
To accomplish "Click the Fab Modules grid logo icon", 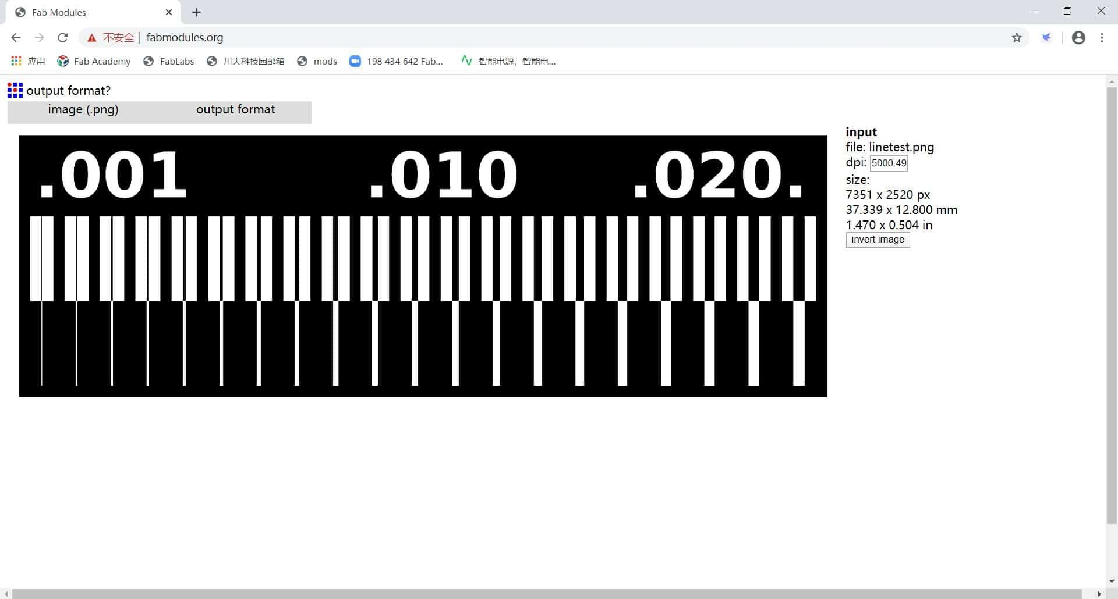I will coord(15,90).
